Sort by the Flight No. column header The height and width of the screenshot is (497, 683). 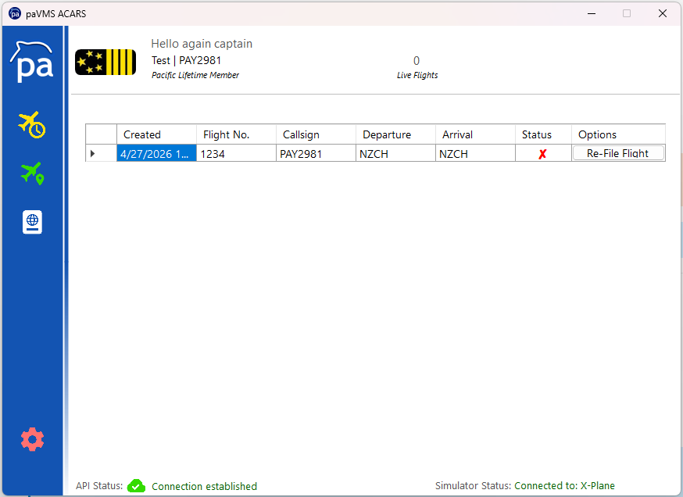tap(236, 134)
